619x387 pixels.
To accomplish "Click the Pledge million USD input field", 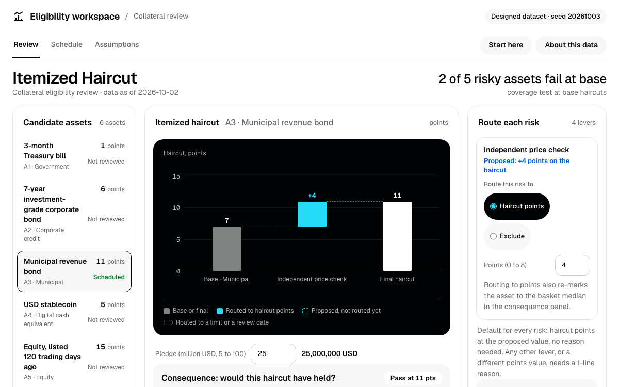I will [273, 354].
